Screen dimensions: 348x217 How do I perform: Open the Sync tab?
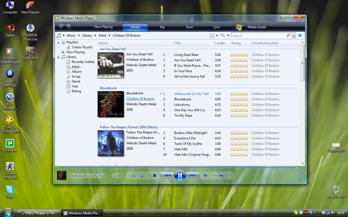click(x=217, y=27)
